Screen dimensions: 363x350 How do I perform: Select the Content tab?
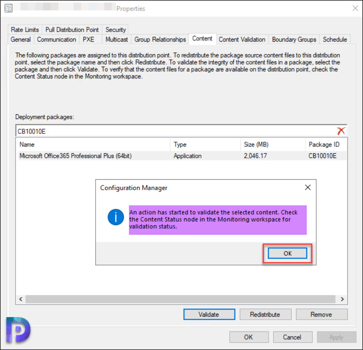[202, 39]
